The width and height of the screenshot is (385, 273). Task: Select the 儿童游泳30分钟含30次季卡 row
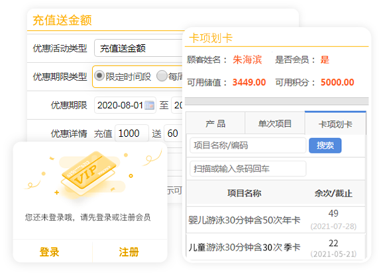[276, 247]
